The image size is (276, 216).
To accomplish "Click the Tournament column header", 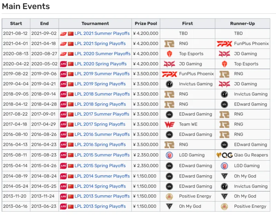I will 95,23.
